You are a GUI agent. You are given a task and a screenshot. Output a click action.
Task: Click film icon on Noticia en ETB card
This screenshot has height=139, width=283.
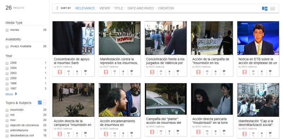(244, 72)
